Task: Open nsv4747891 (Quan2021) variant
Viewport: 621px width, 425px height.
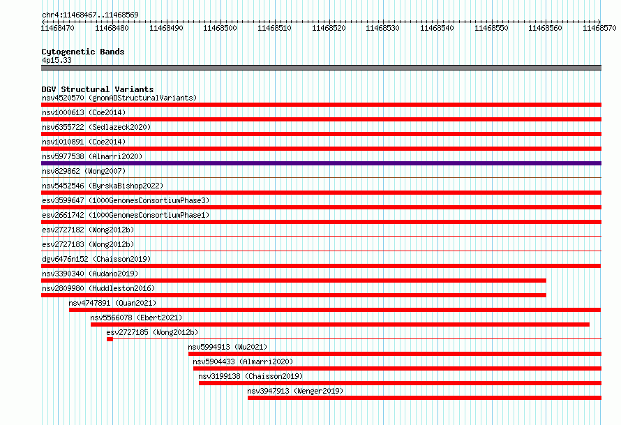Action: 112,303
